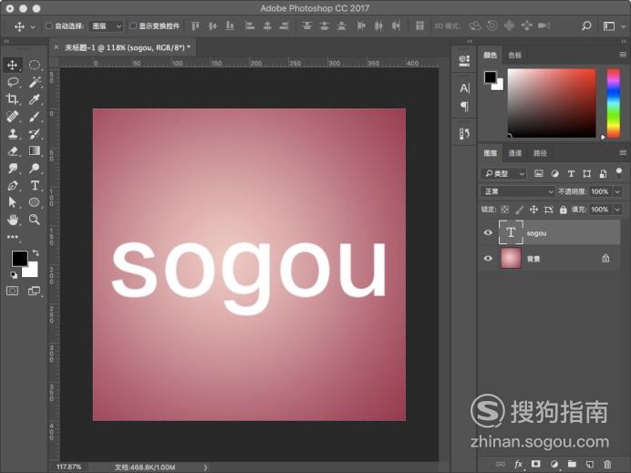Toggle lock all padlock icon
631x473 pixels.
563,210
